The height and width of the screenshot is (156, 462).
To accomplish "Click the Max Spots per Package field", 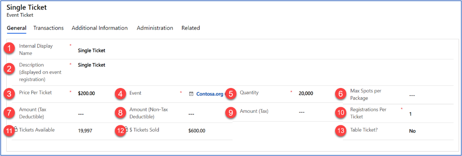I will (412, 95).
